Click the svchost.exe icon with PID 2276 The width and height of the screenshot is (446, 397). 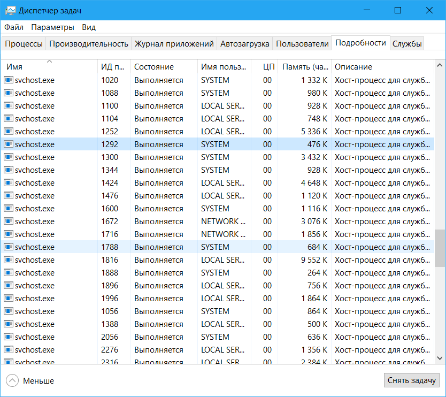pyautogui.click(x=8, y=349)
